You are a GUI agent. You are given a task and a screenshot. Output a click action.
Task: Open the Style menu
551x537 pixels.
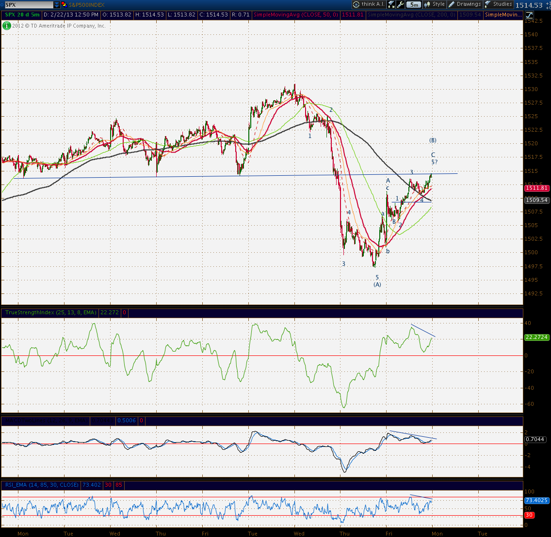click(x=434, y=4)
